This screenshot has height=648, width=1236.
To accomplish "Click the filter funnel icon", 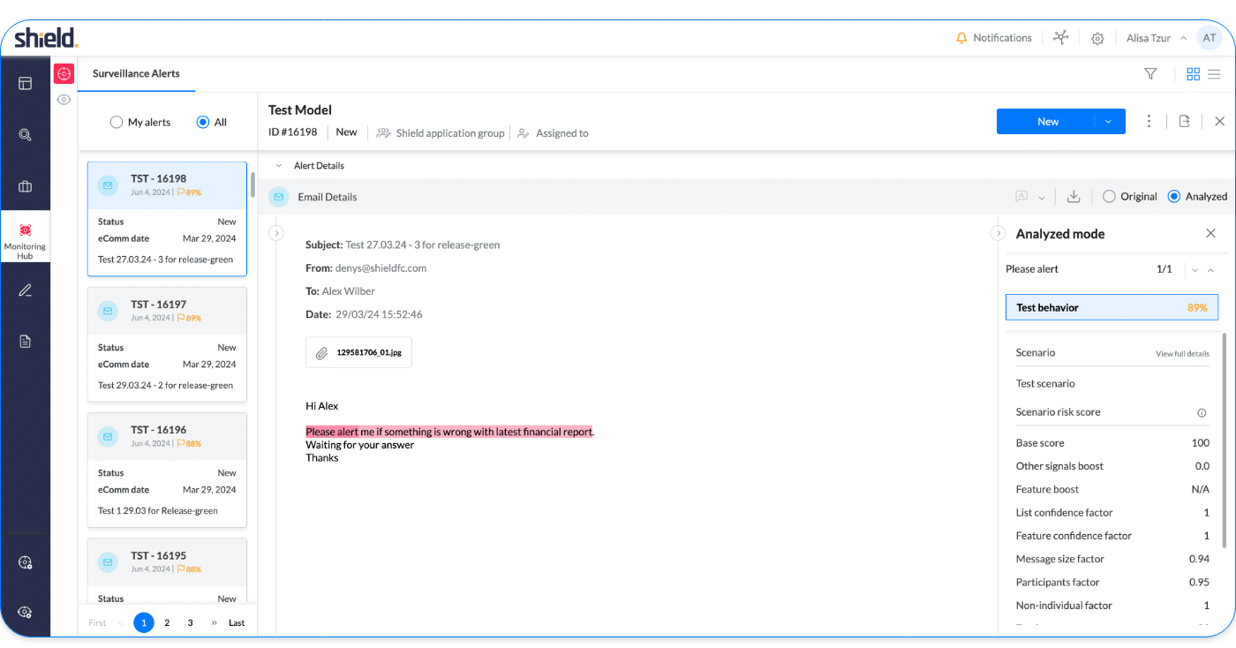I will click(x=1150, y=74).
